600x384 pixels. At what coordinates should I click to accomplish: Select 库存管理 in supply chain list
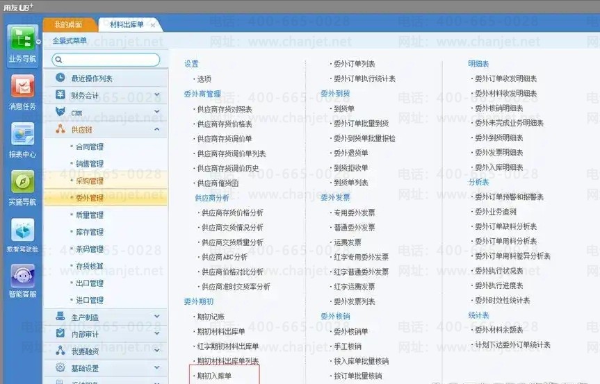click(x=89, y=232)
